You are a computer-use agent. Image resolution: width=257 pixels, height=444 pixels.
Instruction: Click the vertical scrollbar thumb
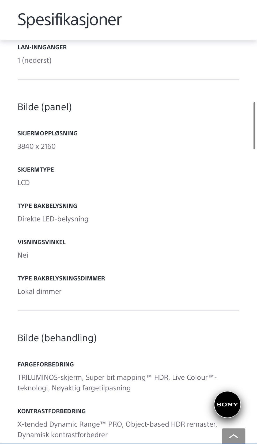pos(254,125)
